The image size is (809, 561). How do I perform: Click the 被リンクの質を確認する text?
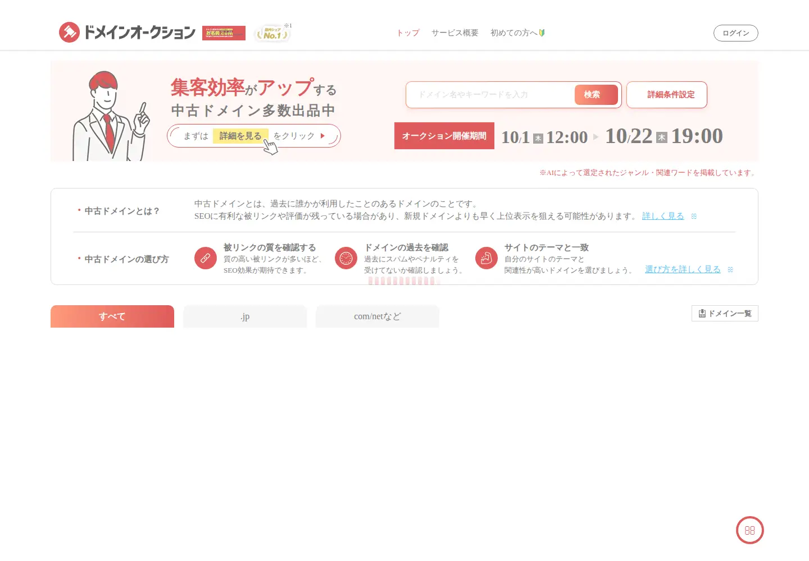point(270,247)
